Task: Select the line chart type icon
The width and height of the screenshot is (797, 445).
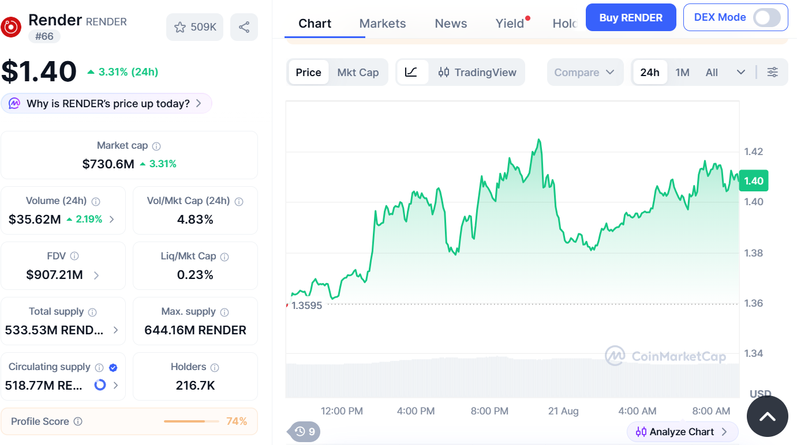Action: [x=411, y=72]
